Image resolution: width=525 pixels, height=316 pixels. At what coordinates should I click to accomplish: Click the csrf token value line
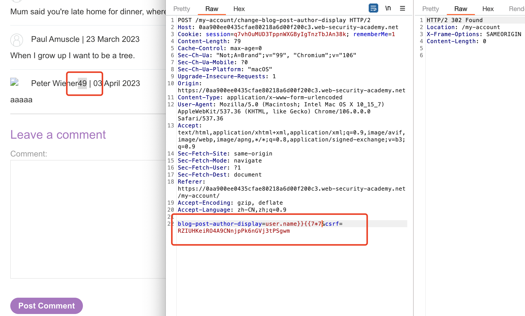coord(233,231)
